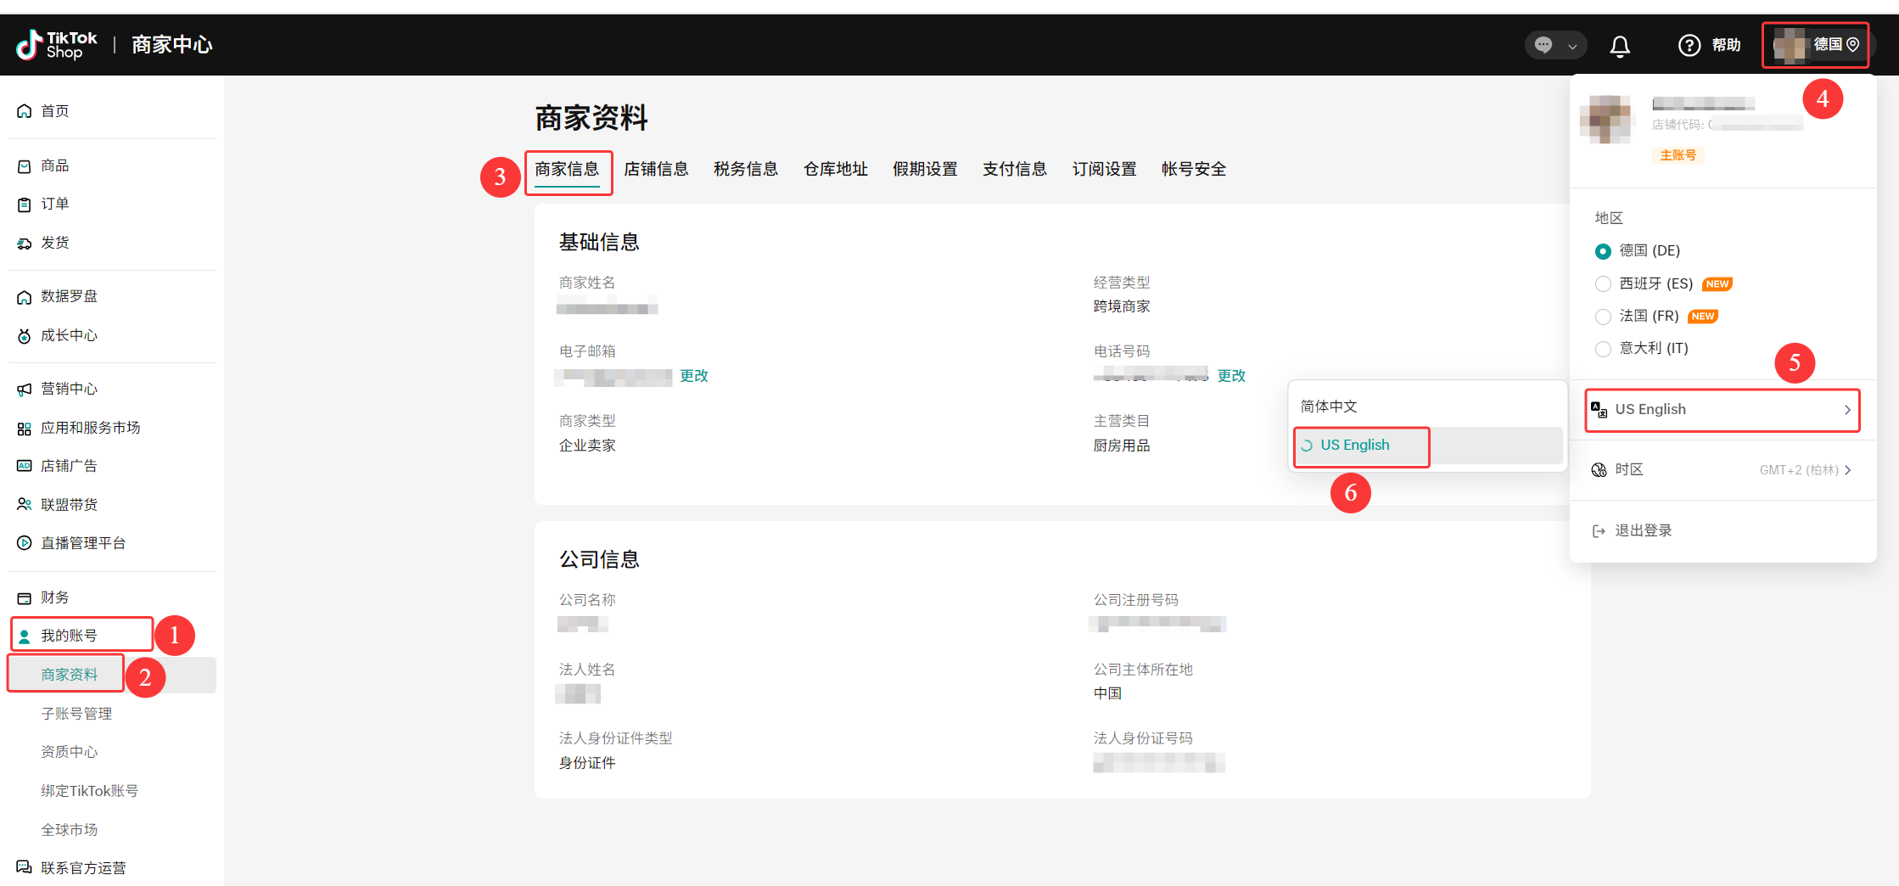
Task: Click the TikTok Shop logo
Action: click(57, 45)
